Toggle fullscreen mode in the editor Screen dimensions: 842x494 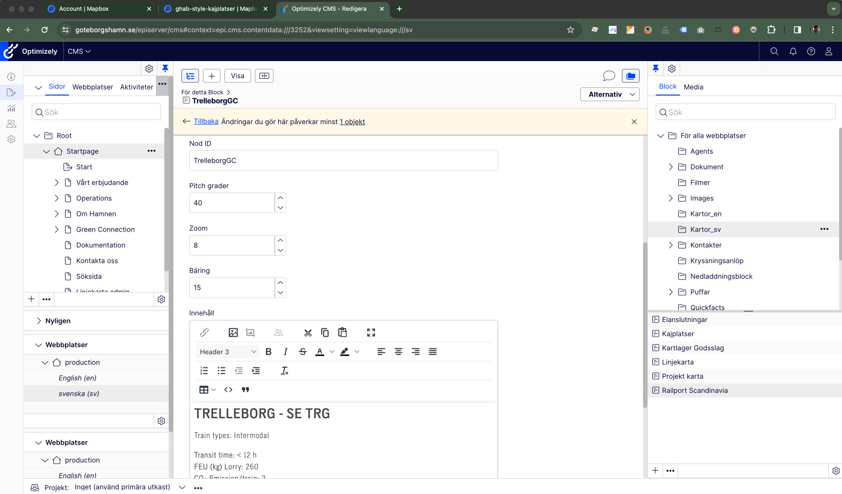371,333
